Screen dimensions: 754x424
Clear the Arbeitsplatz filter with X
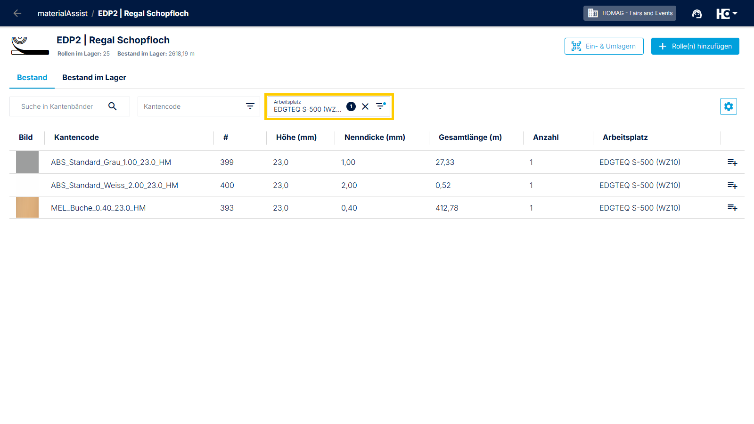tap(365, 106)
